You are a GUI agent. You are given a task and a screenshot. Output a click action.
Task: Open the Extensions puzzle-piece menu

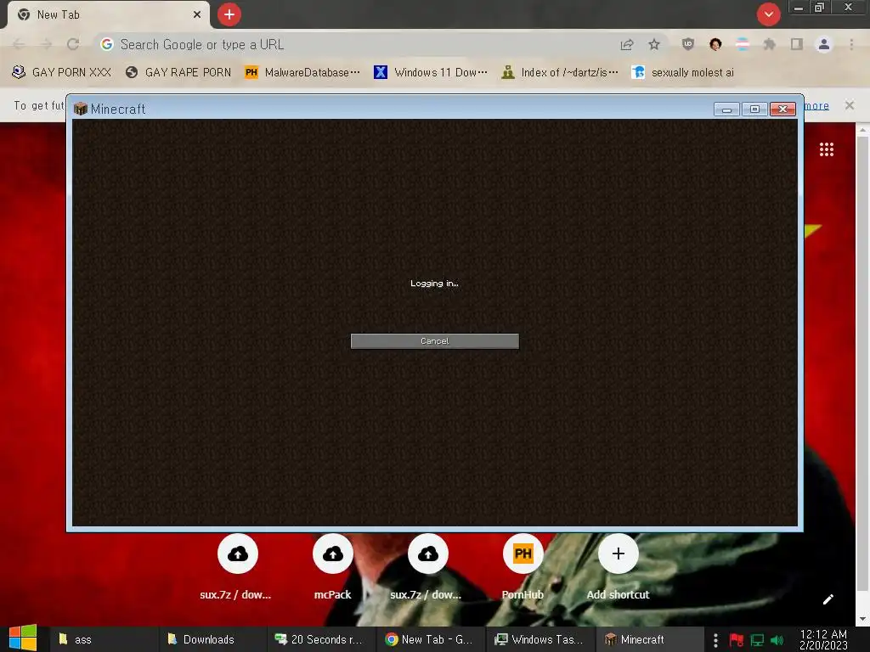tap(770, 44)
